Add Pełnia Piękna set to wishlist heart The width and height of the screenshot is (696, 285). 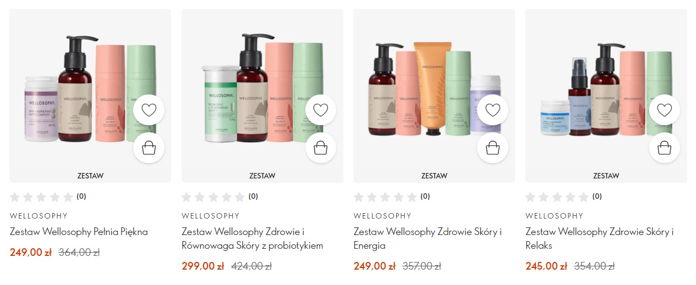tap(149, 110)
